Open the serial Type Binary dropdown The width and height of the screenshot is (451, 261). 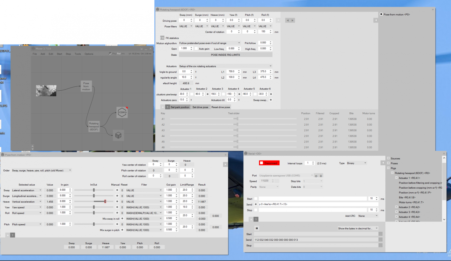[x=357, y=163]
